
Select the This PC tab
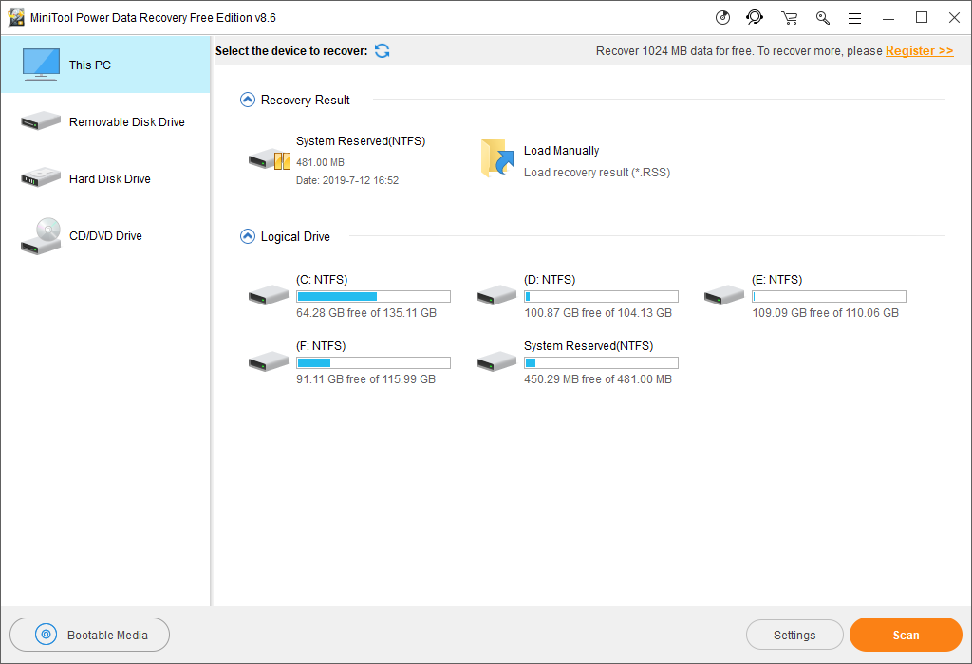[x=105, y=65]
